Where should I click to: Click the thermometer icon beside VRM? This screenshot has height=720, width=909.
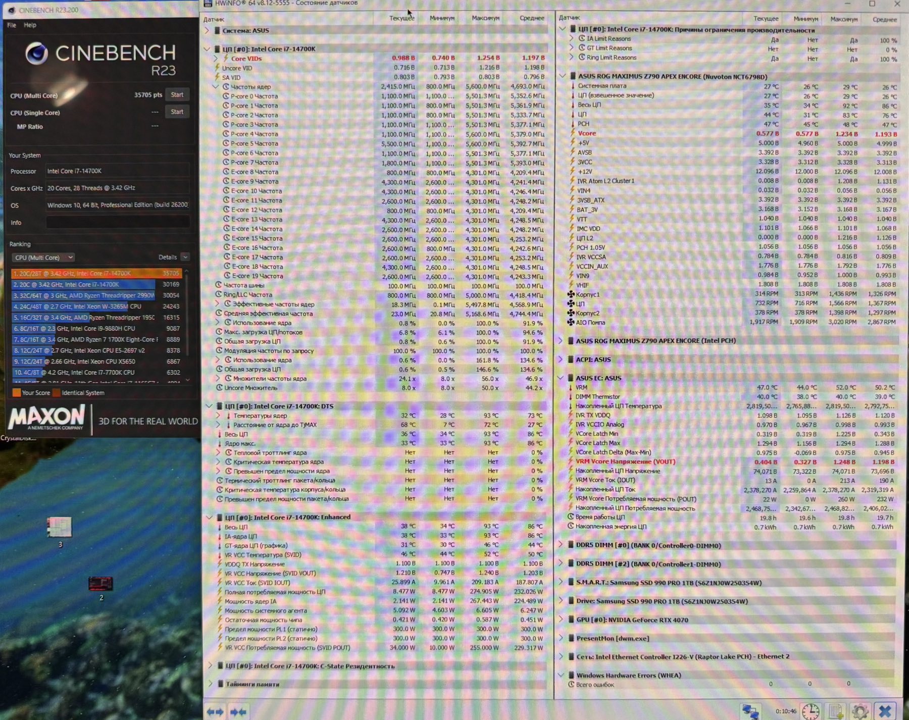(571, 387)
